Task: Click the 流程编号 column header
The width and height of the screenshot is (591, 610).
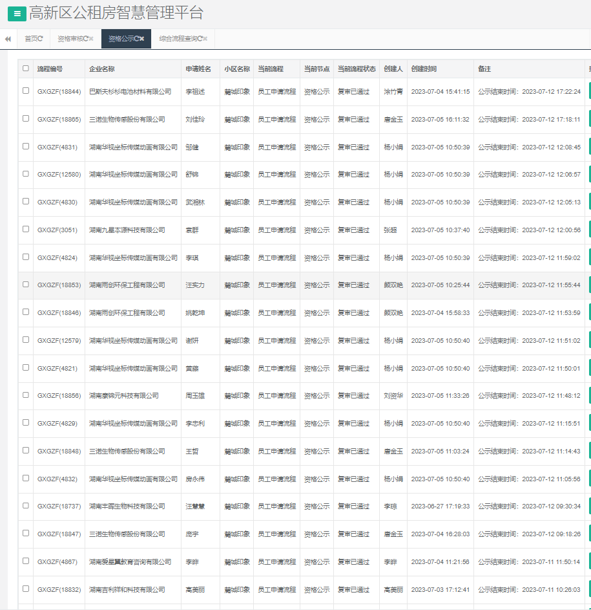Action: point(50,69)
